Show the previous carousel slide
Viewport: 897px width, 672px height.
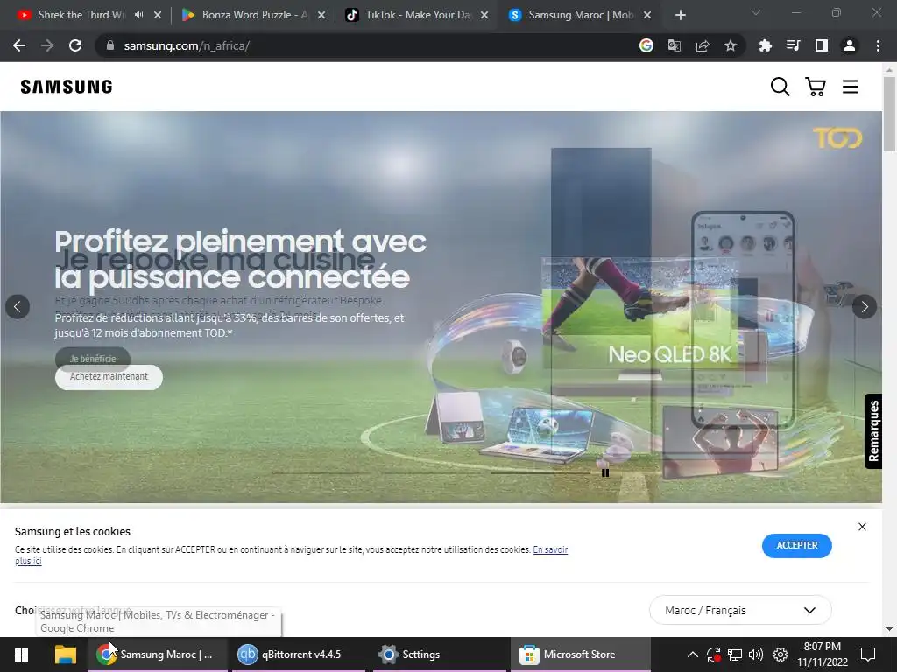[x=18, y=307]
